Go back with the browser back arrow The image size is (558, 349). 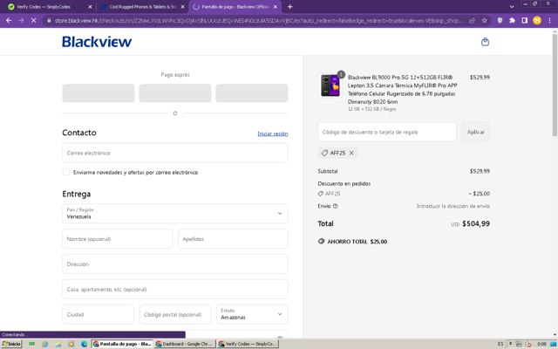click(x=9, y=21)
